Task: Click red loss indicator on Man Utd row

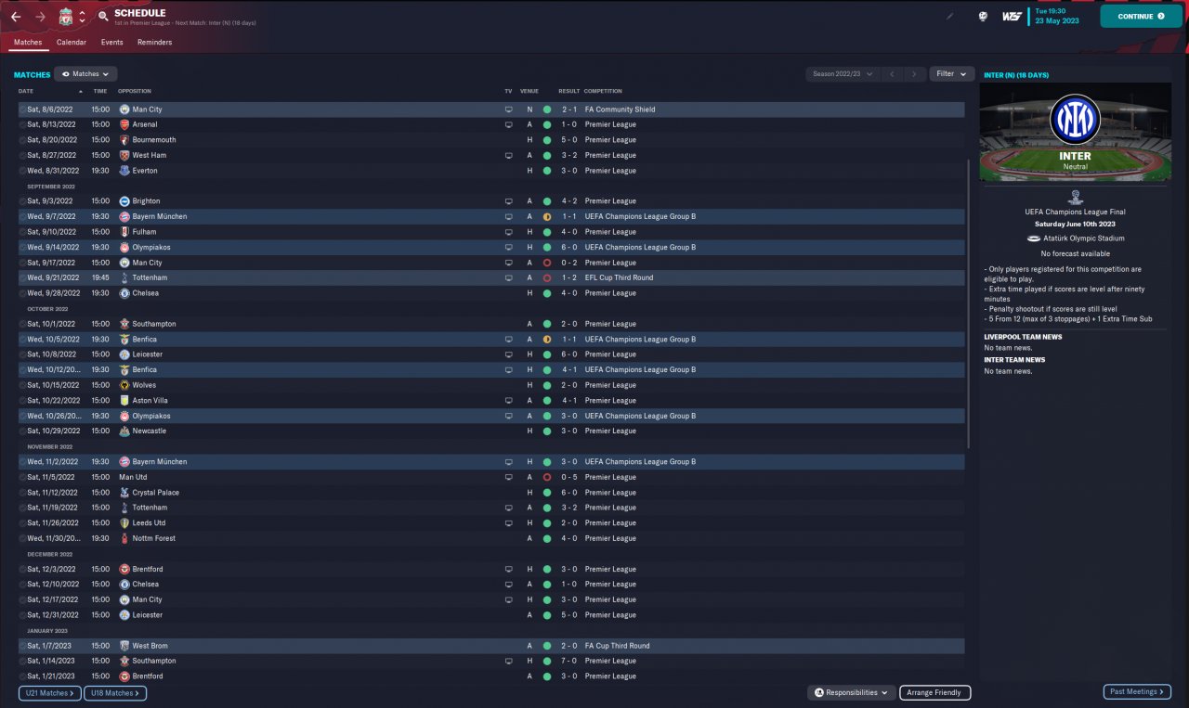Action: (547, 477)
